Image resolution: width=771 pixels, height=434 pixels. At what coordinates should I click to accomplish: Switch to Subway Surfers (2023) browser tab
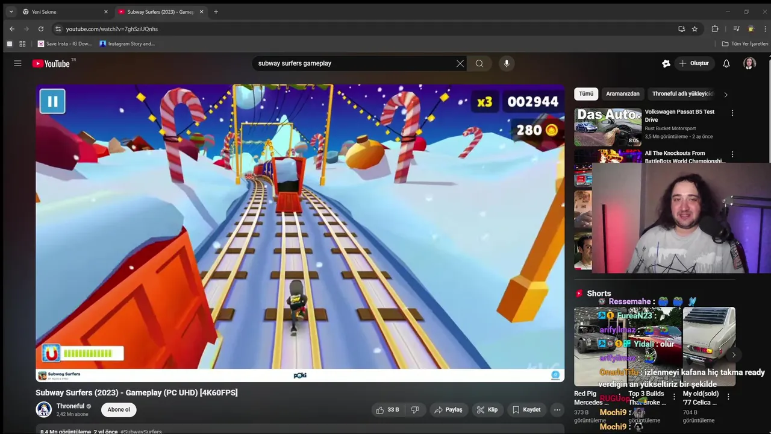pos(160,11)
